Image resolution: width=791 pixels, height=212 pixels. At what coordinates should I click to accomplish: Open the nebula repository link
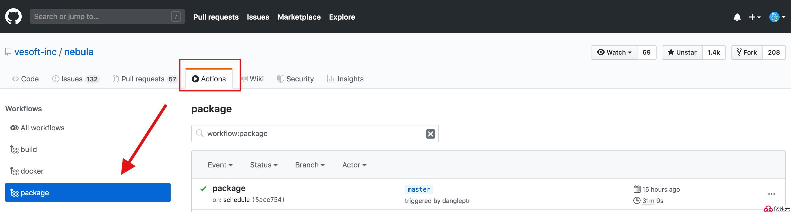(79, 52)
